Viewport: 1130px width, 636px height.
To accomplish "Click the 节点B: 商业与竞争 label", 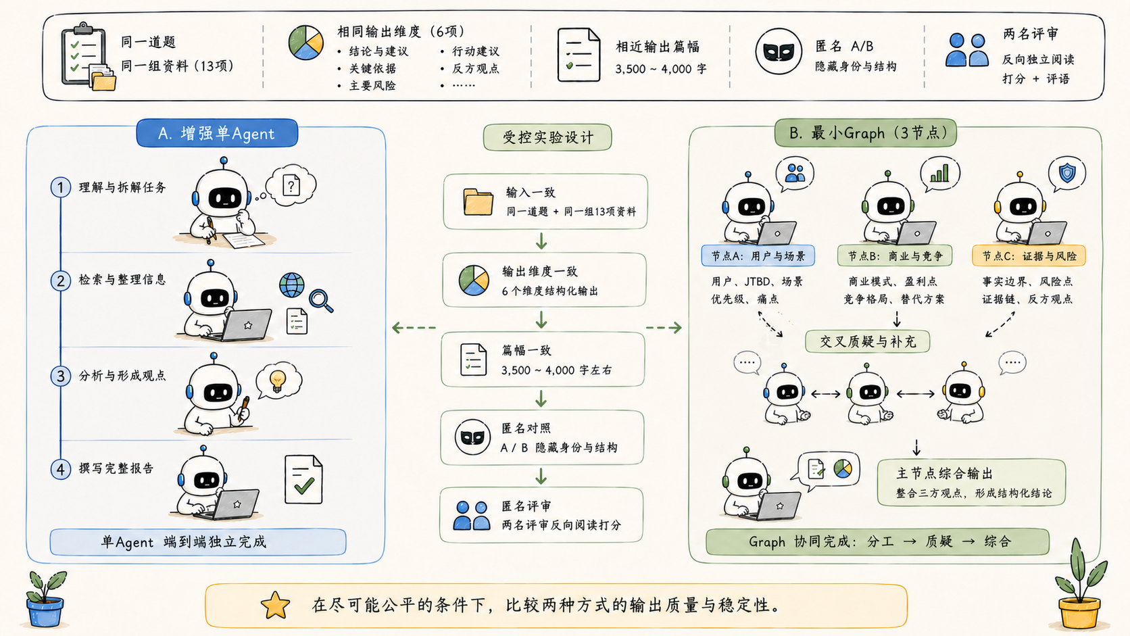I will pos(895,256).
